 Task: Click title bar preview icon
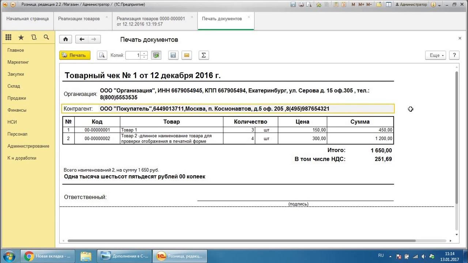point(309,5)
